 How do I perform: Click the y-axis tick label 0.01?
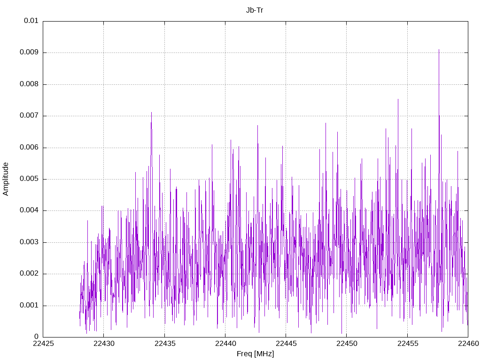point(31,21)
